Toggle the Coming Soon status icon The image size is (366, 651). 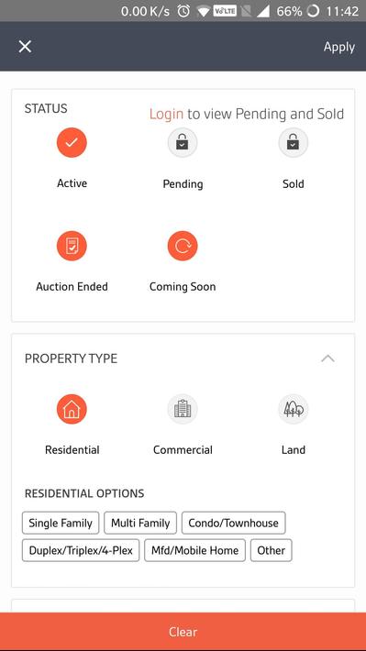coord(183,246)
